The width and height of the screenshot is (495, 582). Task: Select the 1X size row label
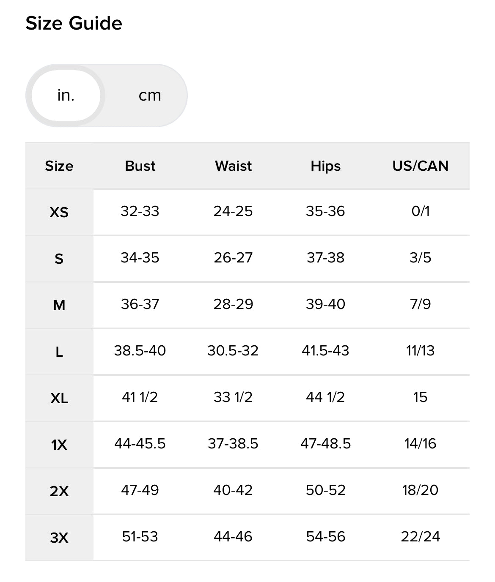point(59,444)
